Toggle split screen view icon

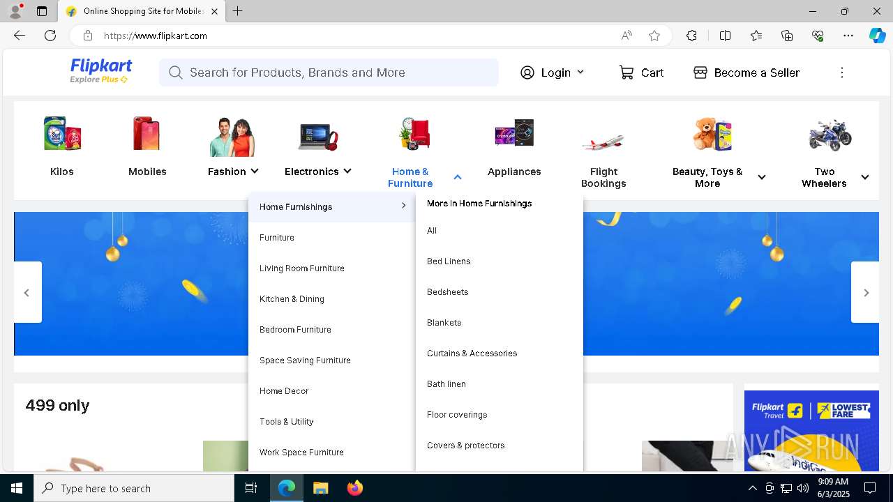[x=725, y=36]
